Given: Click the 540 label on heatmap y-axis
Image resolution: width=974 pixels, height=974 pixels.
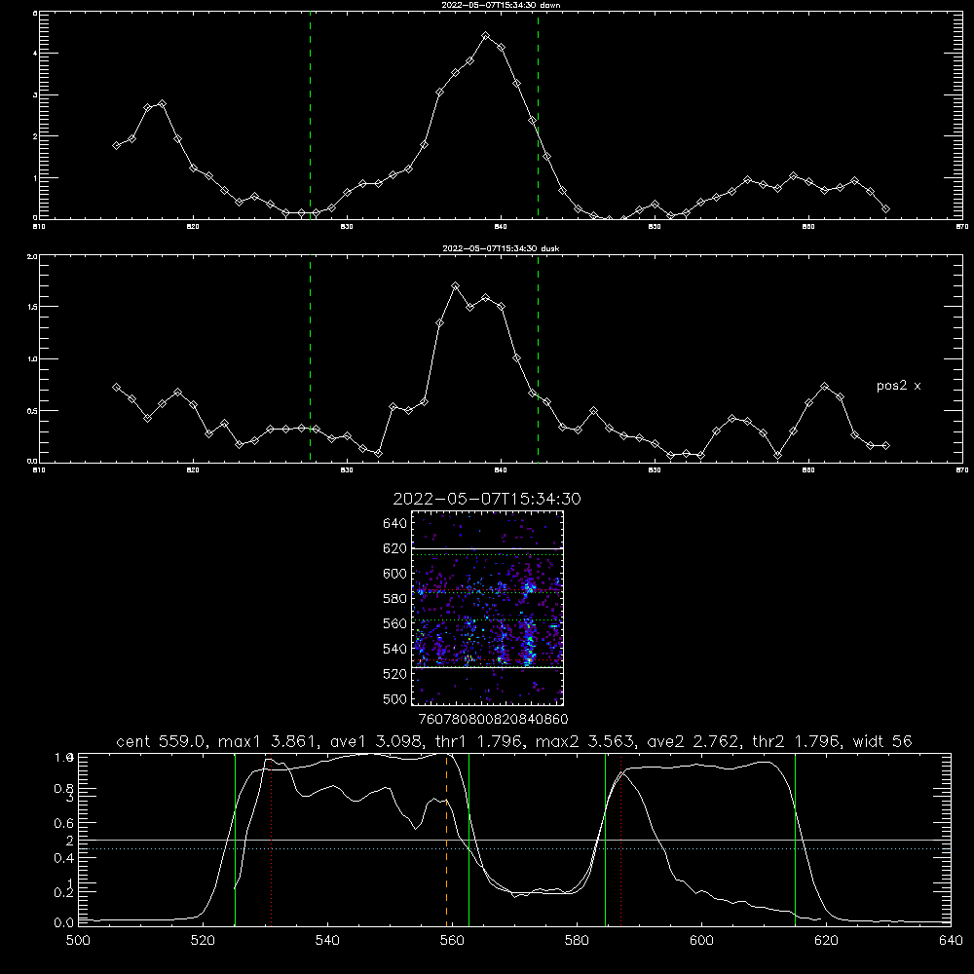Looking at the screenshot, I should pos(394,649).
